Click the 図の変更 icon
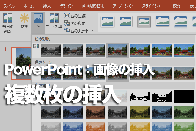This screenshot has height=131, width=196. (x=67, y=23)
